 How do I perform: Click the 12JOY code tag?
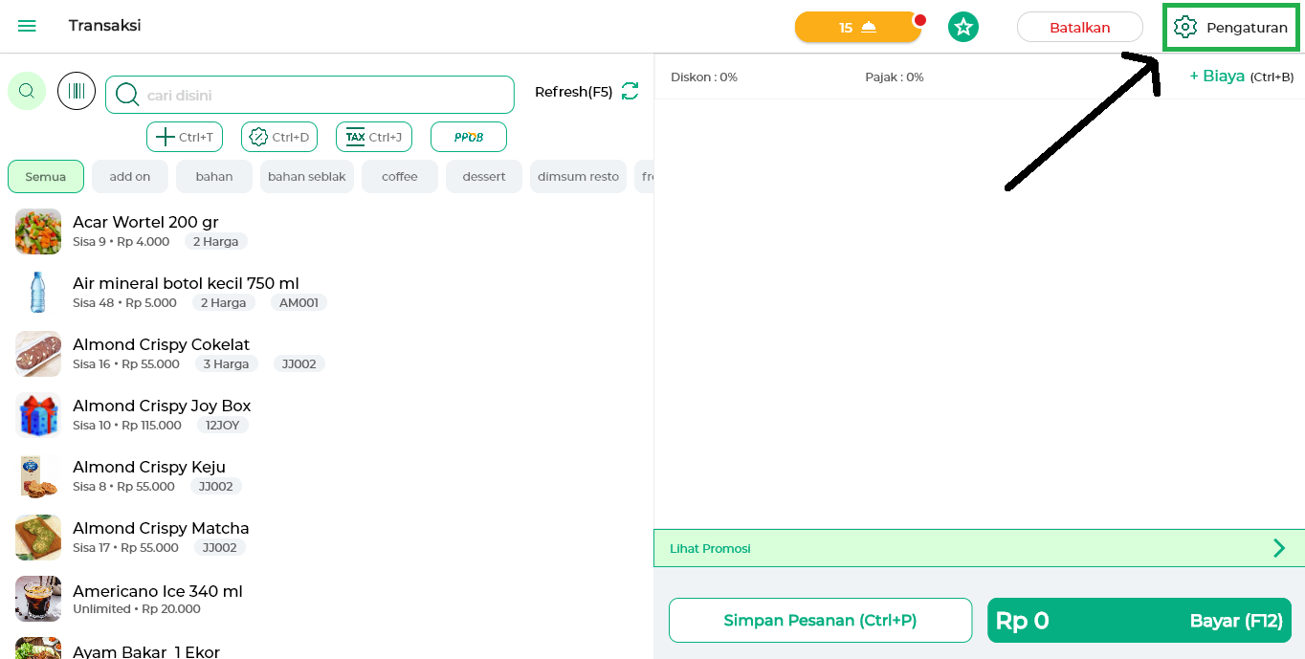point(222,426)
